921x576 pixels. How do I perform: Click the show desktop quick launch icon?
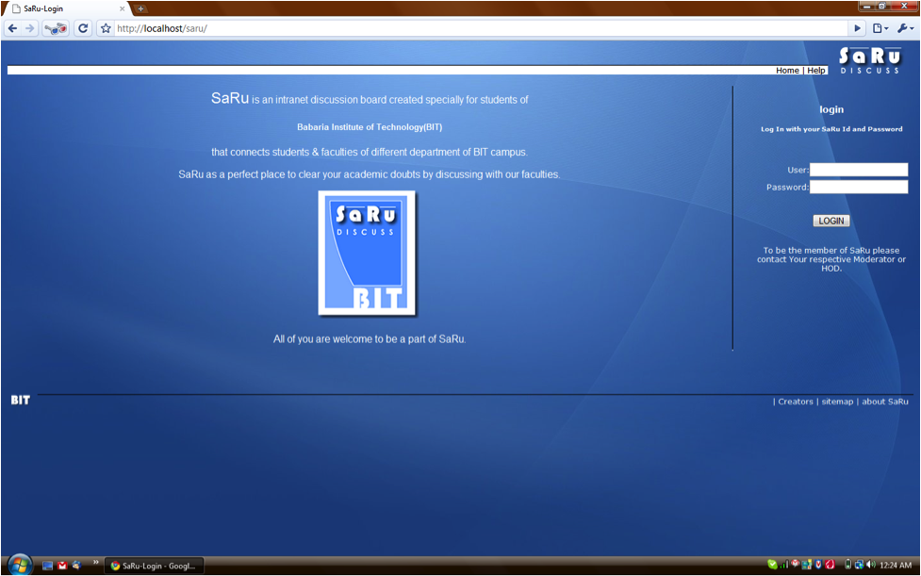tap(47, 566)
